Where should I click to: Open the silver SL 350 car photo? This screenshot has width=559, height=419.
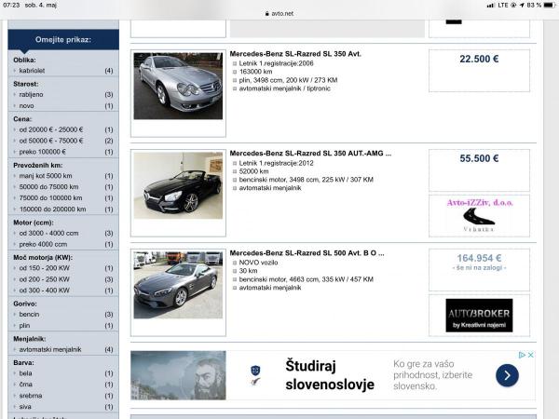pos(178,86)
